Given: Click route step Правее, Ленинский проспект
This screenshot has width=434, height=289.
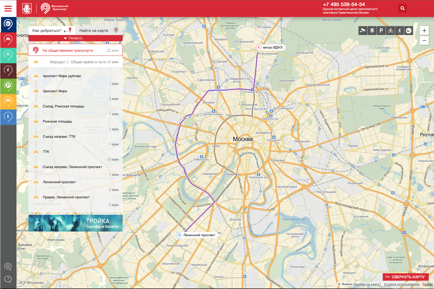Looking at the screenshot, I should (66, 197).
